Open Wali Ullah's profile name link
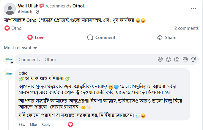Image resolution: width=203 pixels, height=130 pixels. click(28, 6)
